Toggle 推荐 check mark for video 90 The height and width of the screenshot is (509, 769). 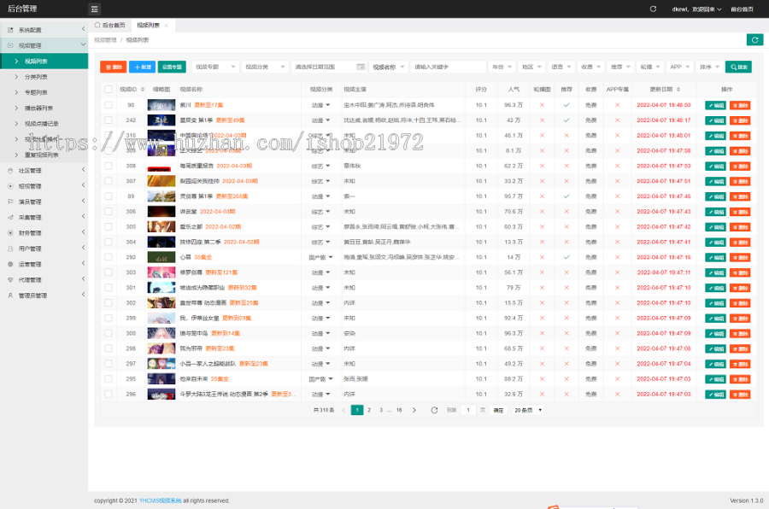(x=566, y=105)
